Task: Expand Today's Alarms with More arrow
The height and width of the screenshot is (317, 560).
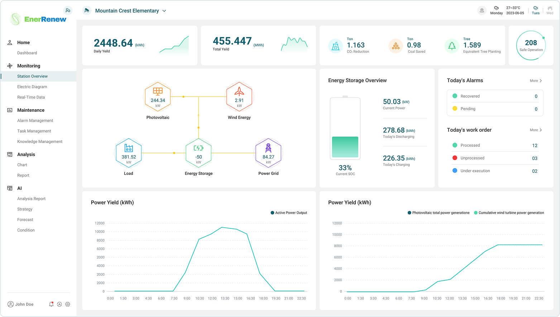Action: pyautogui.click(x=536, y=81)
